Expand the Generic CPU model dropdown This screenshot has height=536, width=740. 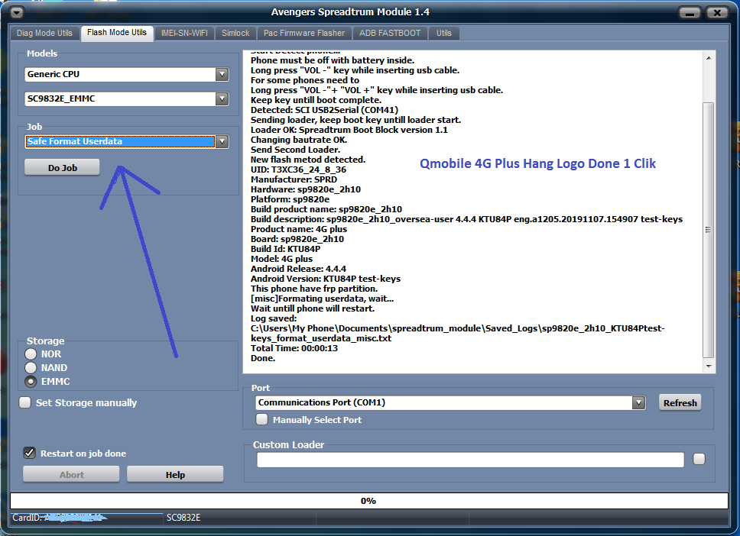click(x=222, y=75)
